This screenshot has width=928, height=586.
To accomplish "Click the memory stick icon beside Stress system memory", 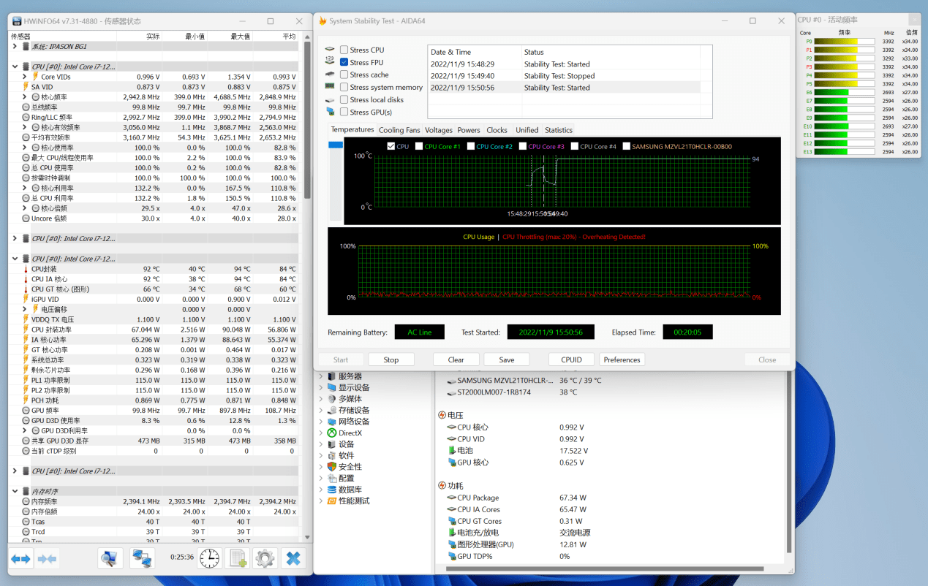I will click(x=330, y=87).
